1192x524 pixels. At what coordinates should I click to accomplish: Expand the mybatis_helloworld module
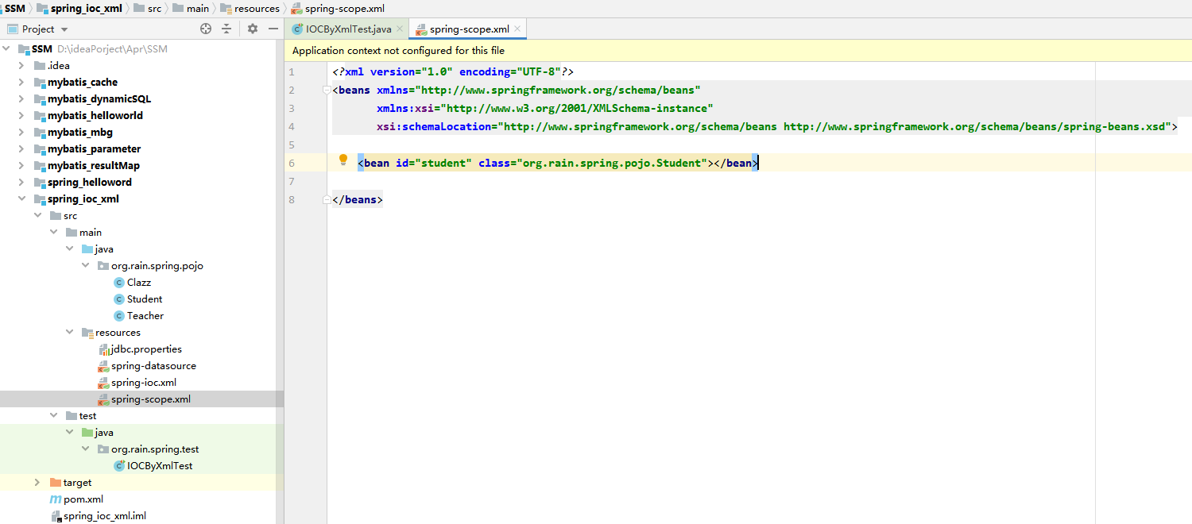point(22,116)
